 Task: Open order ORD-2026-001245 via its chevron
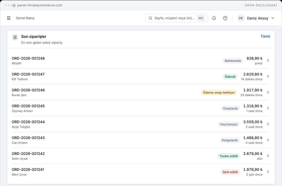click(x=268, y=108)
